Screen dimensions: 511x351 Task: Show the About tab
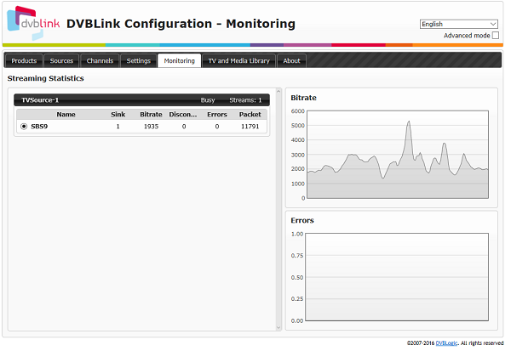coord(291,61)
